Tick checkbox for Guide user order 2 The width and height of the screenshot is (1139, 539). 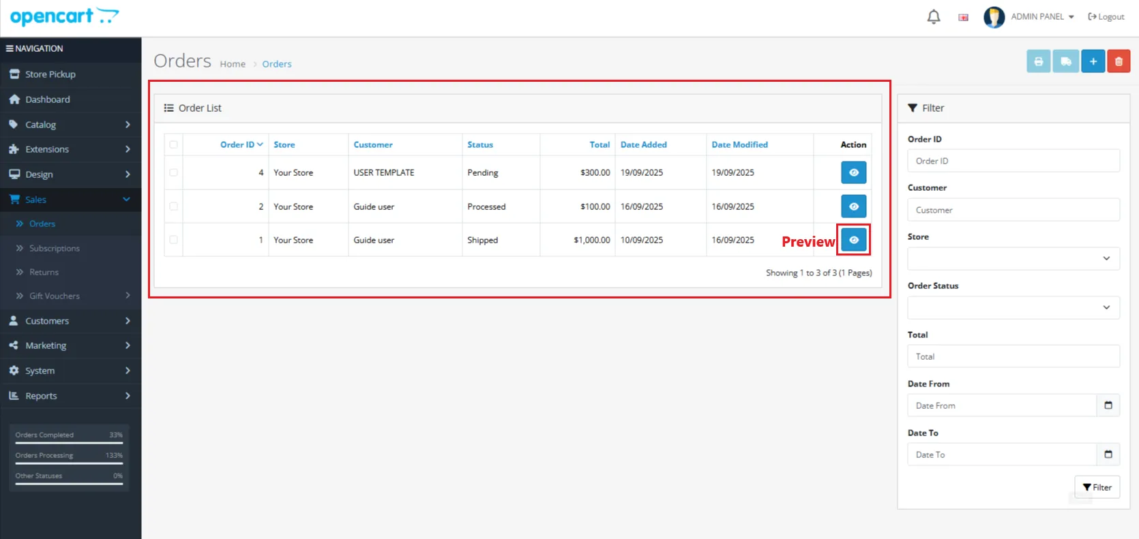pyautogui.click(x=173, y=206)
